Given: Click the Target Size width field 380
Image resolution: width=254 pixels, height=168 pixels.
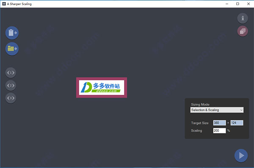Looking at the screenshot, I should 219,123.
